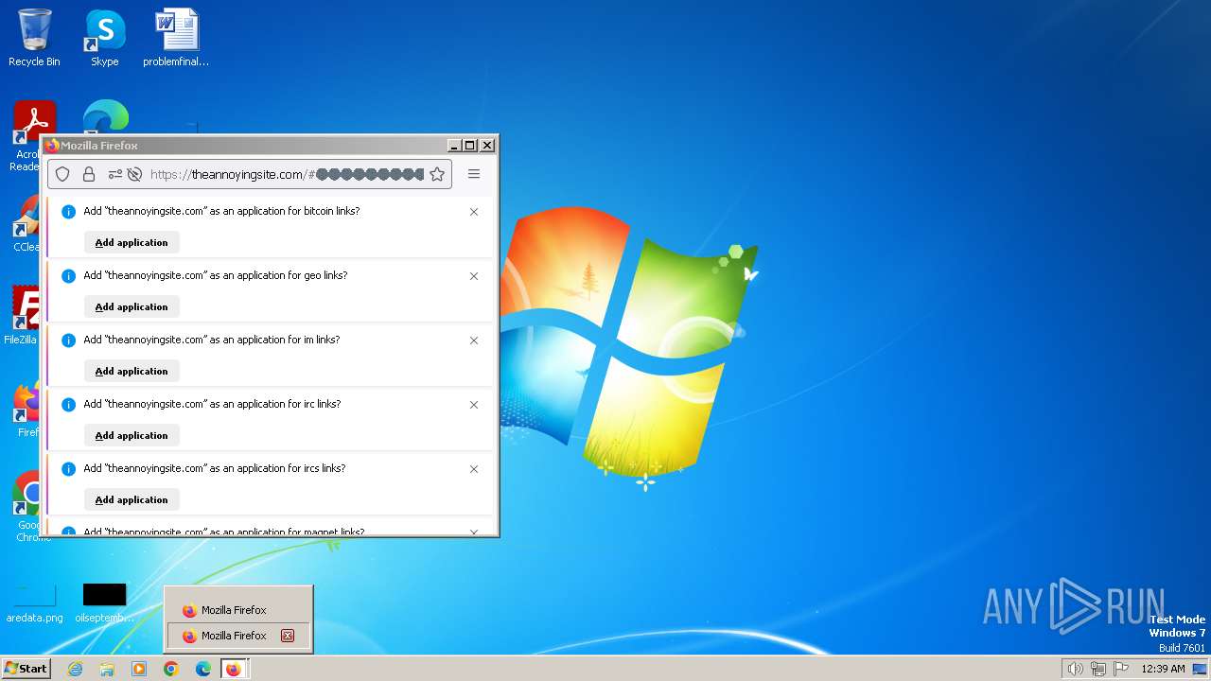This screenshot has width=1211, height=681.
Task: Add application for bitcoin links
Action: tap(132, 242)
